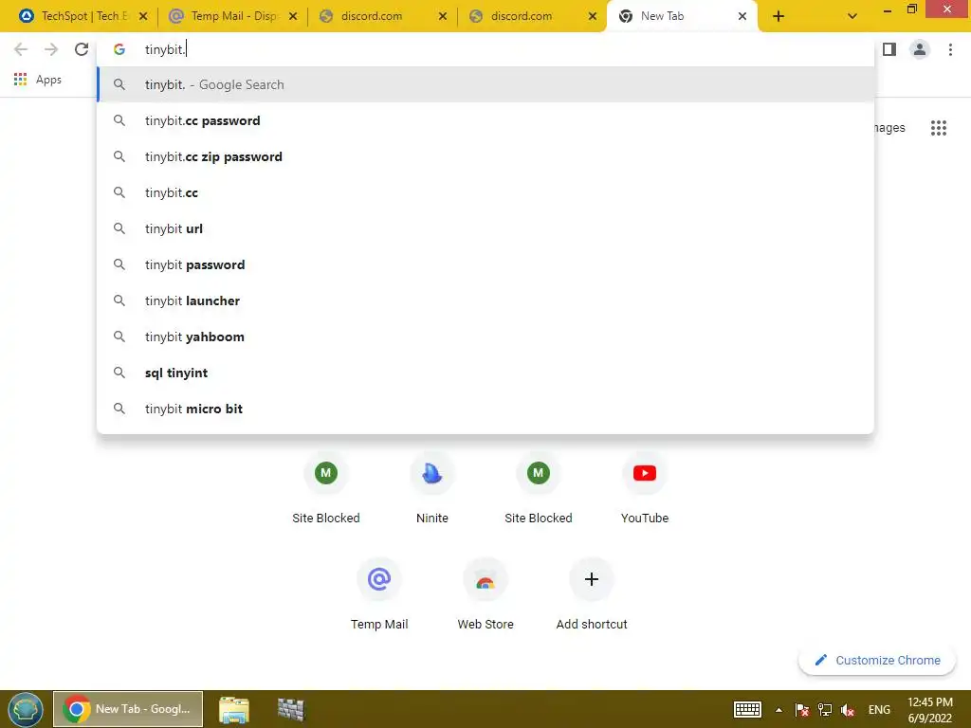Image resolution: width=971 pixels, height=728 pixels.
Task: Close the Temp Mail tab
Action: [x=293, y=16]
